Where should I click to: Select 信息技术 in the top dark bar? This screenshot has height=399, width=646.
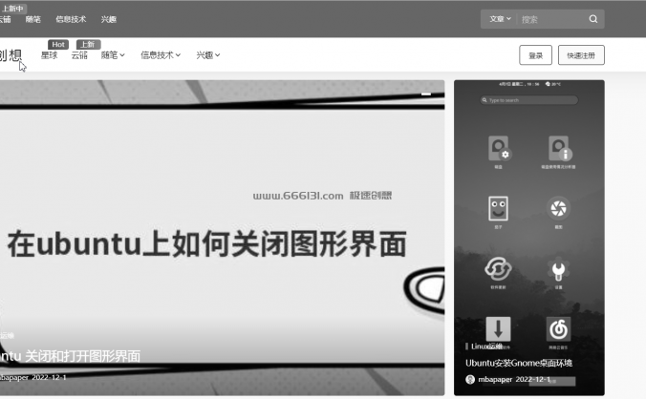[x=71, y=19]
